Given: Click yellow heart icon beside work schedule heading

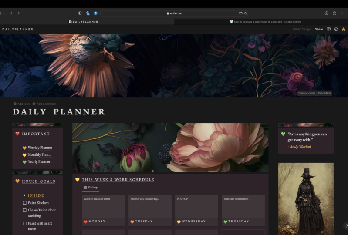Looking at the screenshot, I should 77,180.
